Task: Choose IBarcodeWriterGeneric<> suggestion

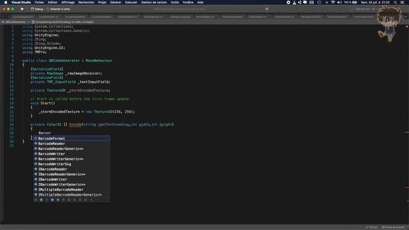Action: coord(72,185)
